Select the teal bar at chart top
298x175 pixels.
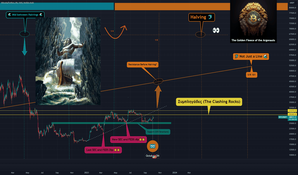[57, 6]
